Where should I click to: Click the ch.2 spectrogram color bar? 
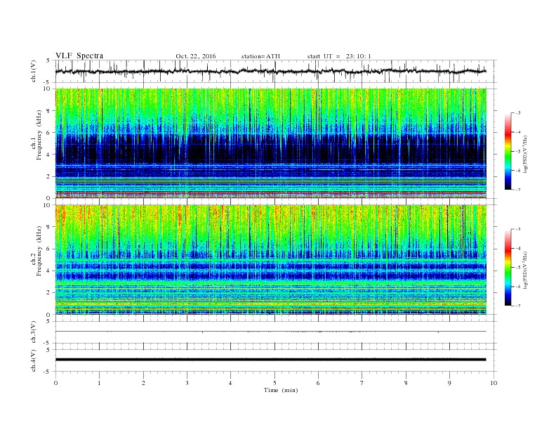pyautogui.click(x=508, y=267)
